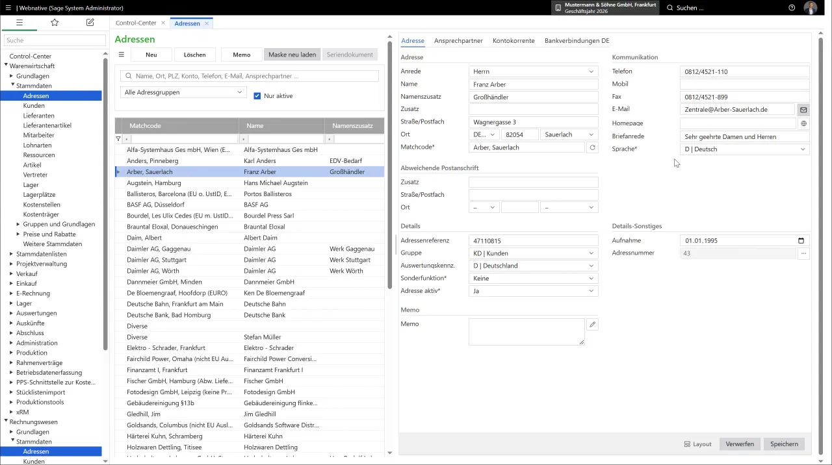
Task: Select the Daimler AG, Stuttgart row
Action: 250,260
